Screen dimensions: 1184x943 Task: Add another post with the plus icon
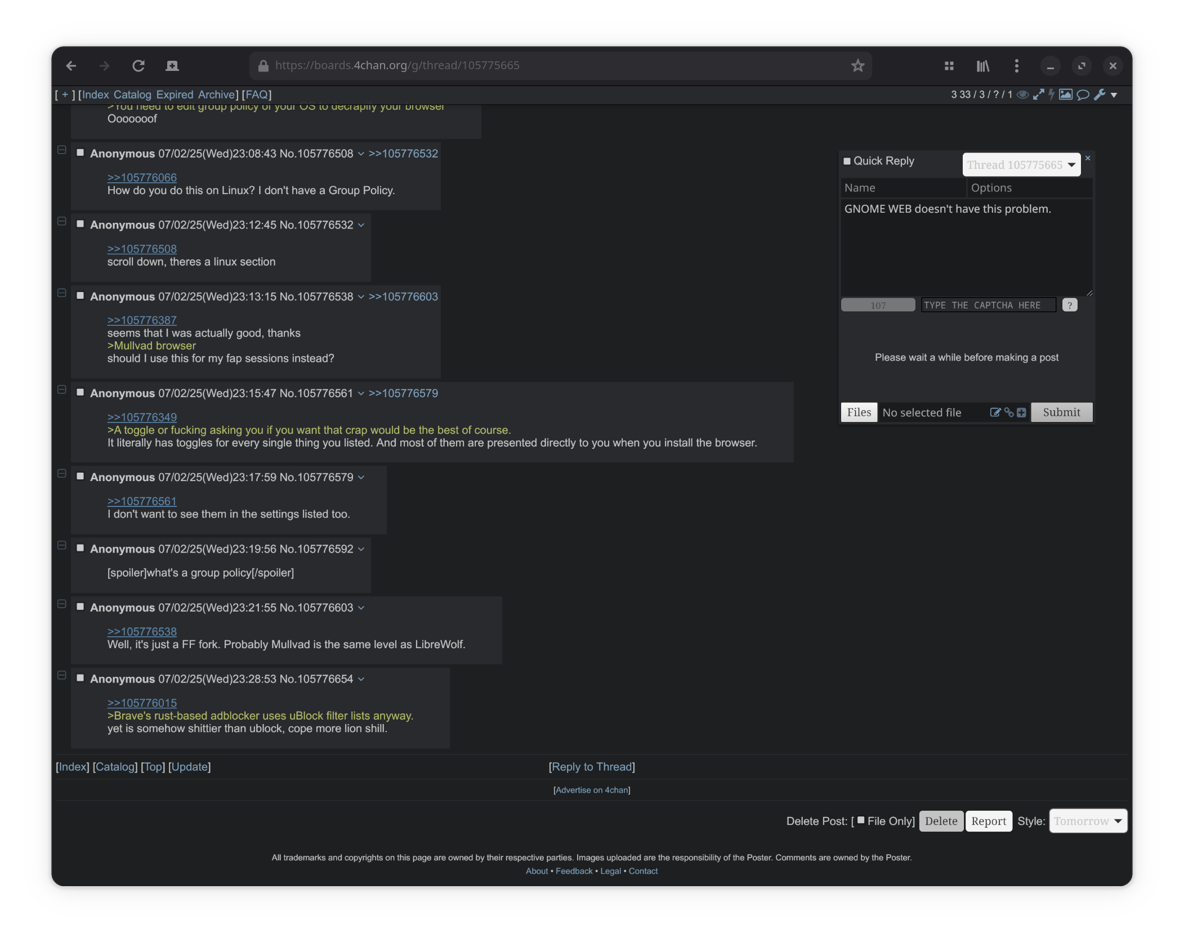coord(1021,412)
